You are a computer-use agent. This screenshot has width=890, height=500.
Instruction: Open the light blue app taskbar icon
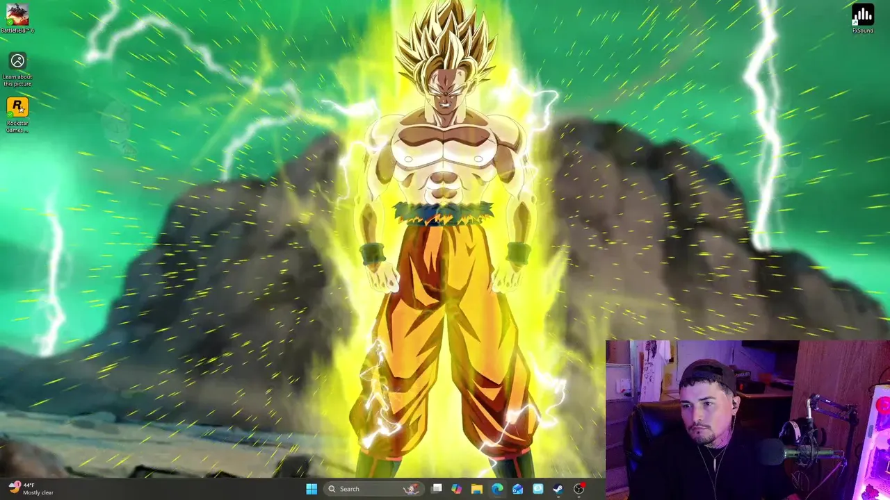pos(537,489)
